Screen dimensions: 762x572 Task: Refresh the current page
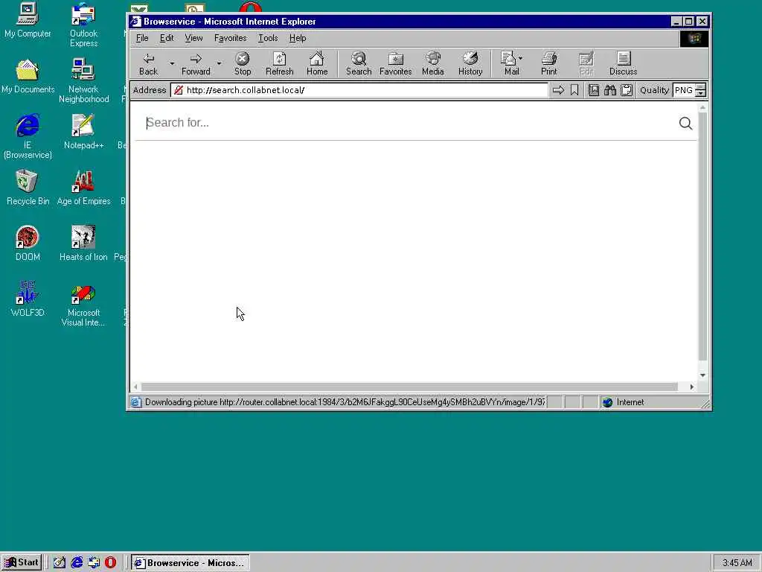click(x=280, y=64)
